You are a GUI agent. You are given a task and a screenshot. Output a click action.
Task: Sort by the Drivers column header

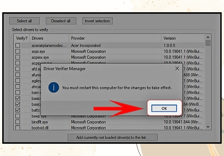point(49,38)
